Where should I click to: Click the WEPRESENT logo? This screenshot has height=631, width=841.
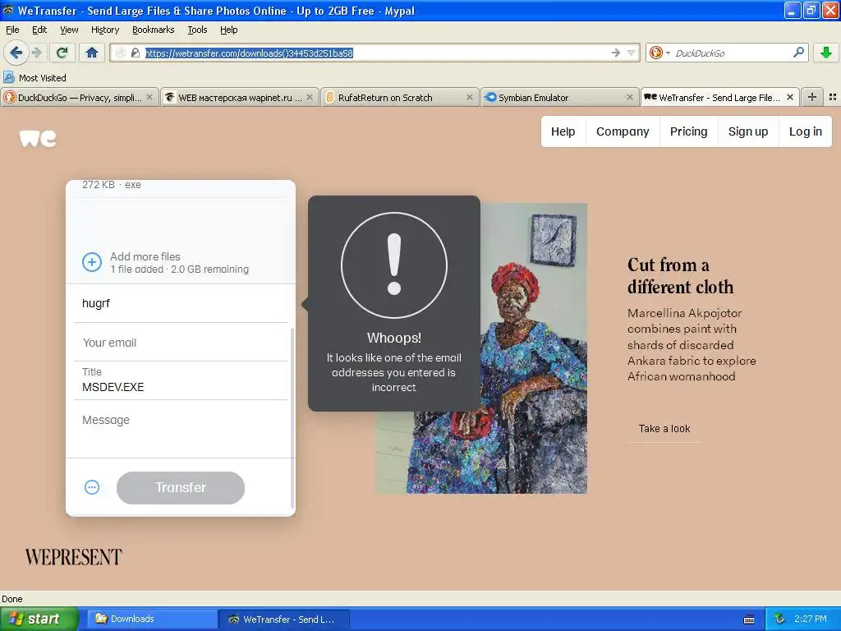(x=73, y=558)
